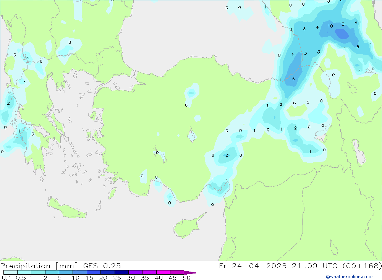Click the 'Precipitation [mm]' title text
This screenshot has height=280, width=382.
pos(39,266)
